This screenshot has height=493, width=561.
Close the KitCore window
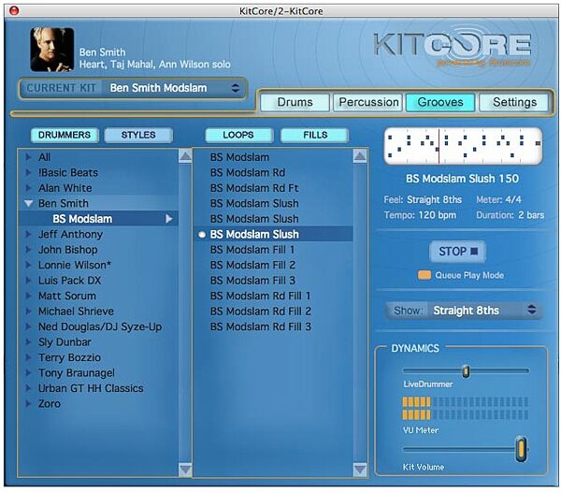tap(14, 10)
